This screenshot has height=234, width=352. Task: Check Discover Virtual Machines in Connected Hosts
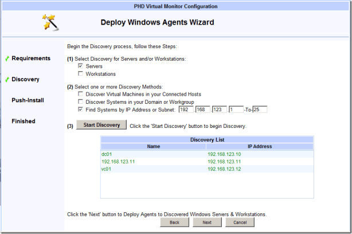(x=80, y=93)
